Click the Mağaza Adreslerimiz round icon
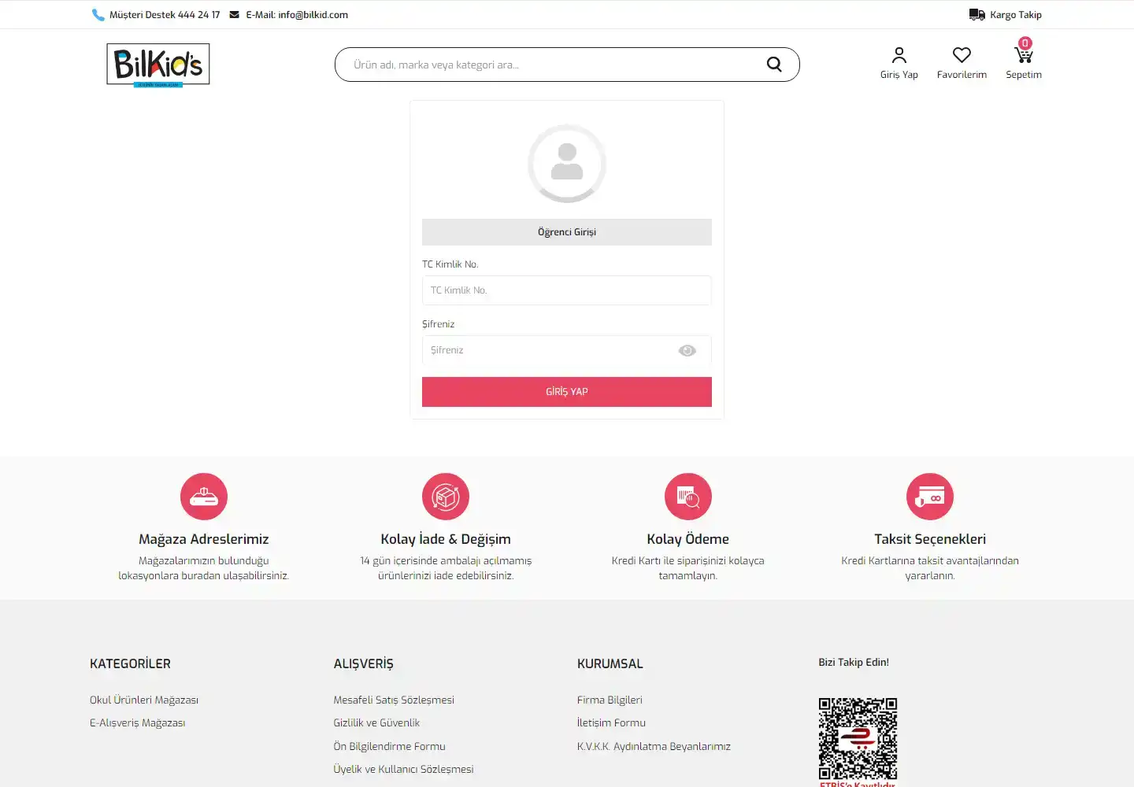 tap(204, 497)
